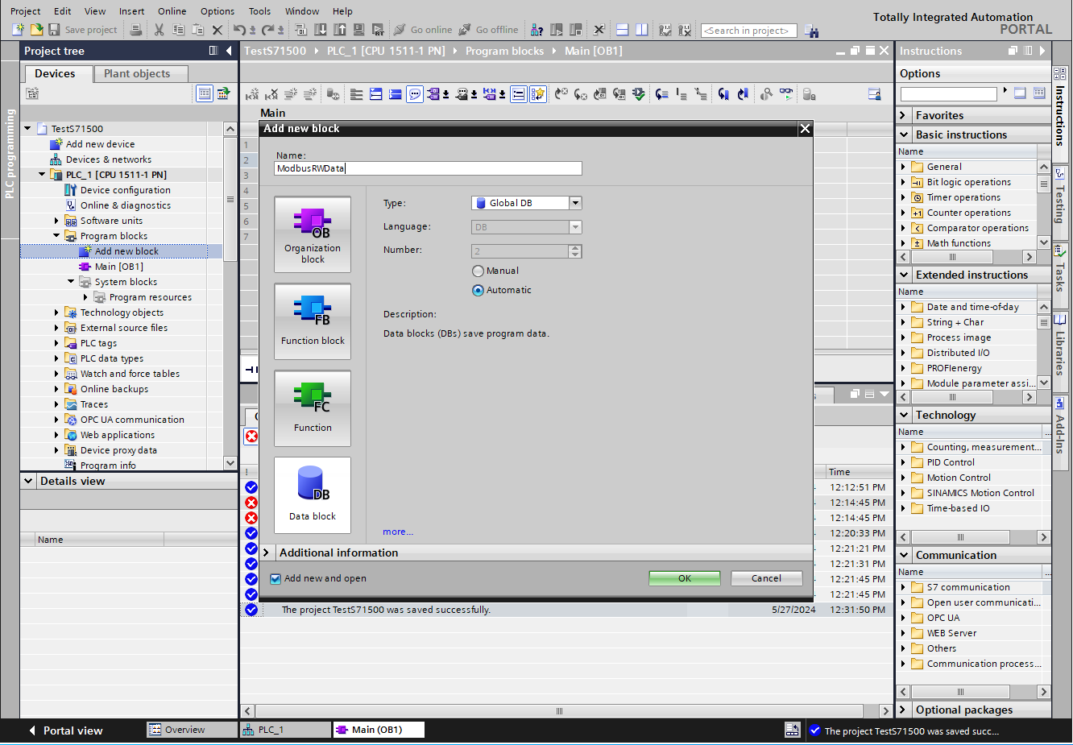The width and height of the screenshot is (1073, 745).
Task: Click the Open project toolbar icon
Action: tap(36, 30)
